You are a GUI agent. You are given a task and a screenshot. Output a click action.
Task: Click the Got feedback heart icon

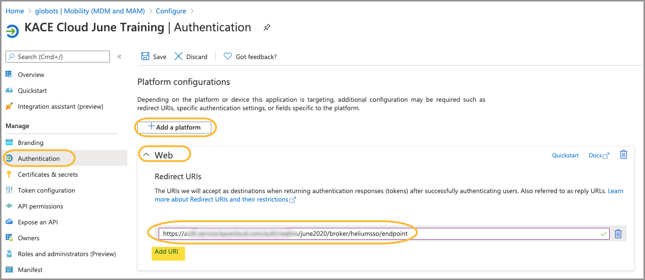(228, 57)
